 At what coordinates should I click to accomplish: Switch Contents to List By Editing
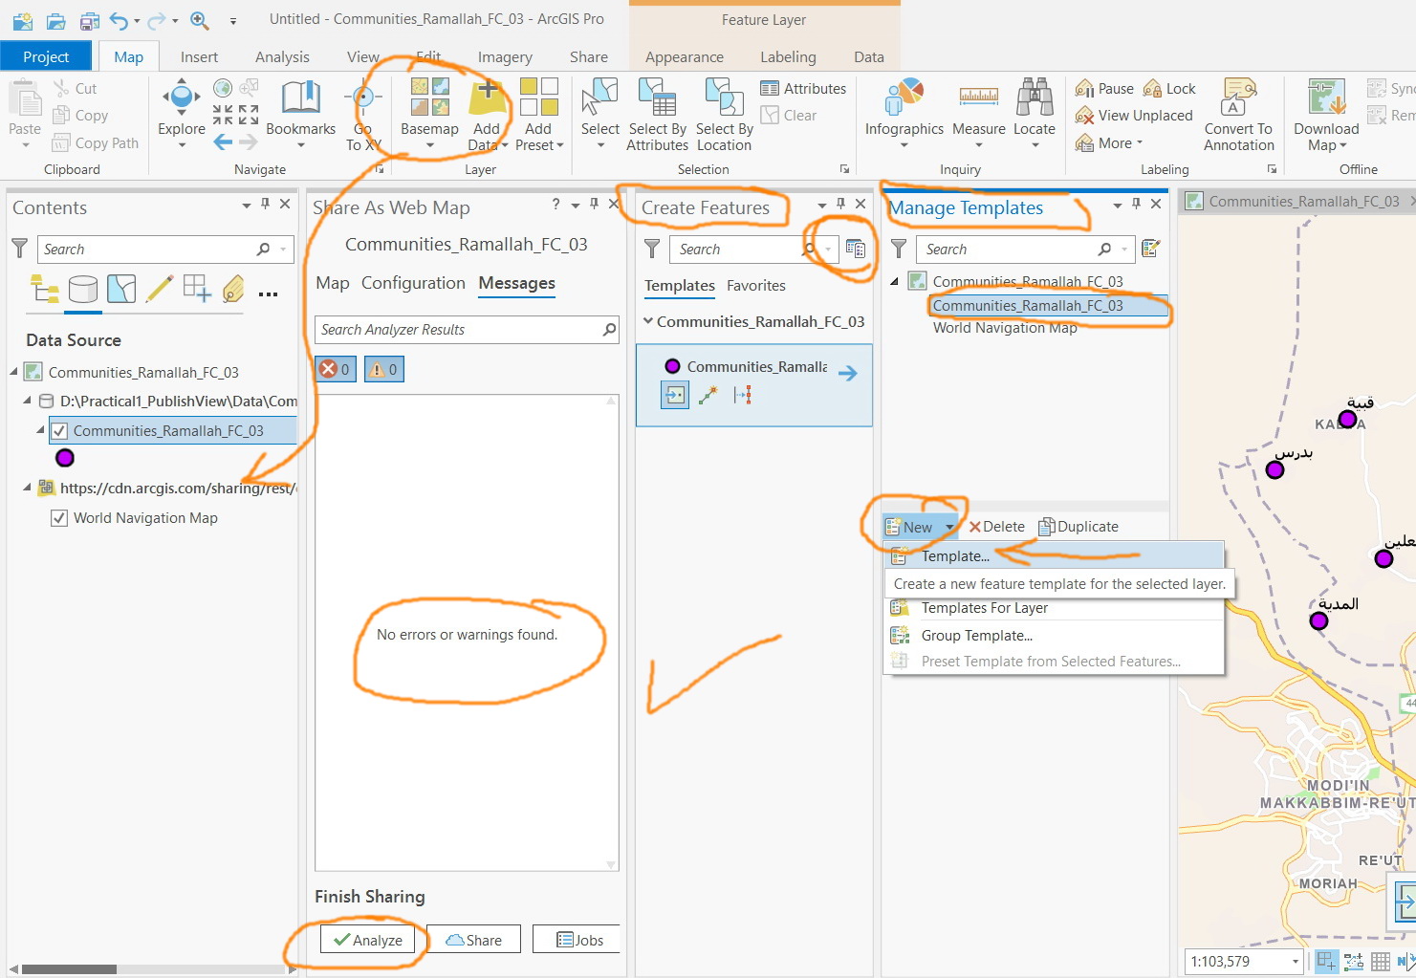pos(159,289)
